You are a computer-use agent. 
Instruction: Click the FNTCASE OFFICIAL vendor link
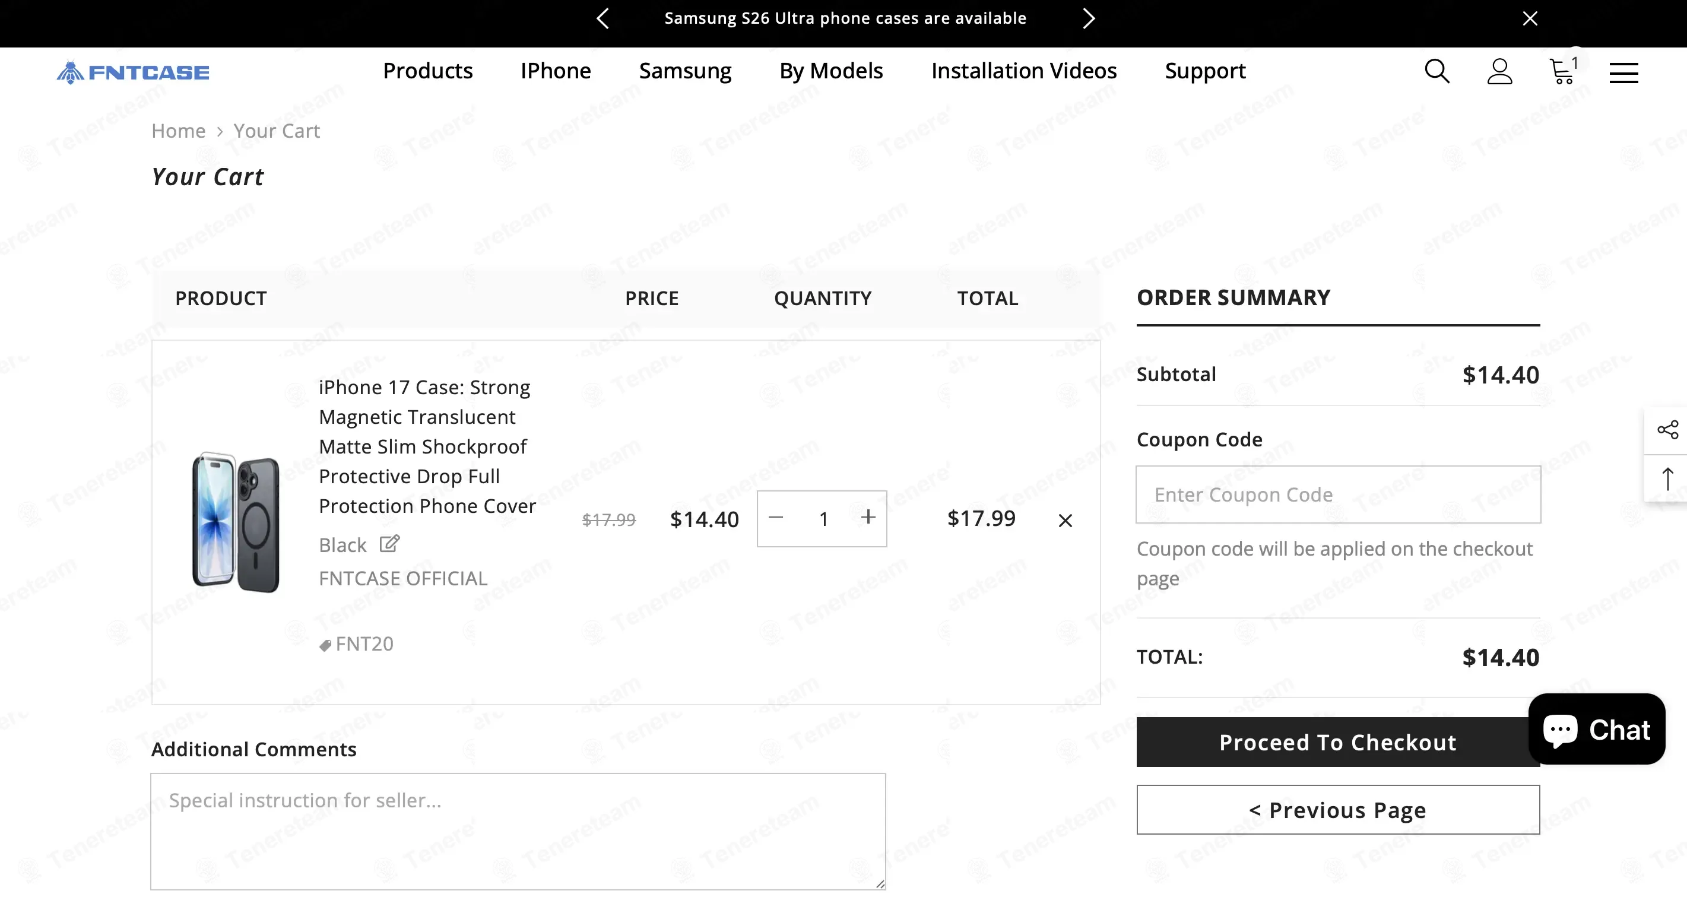click(x=403, y=578)
